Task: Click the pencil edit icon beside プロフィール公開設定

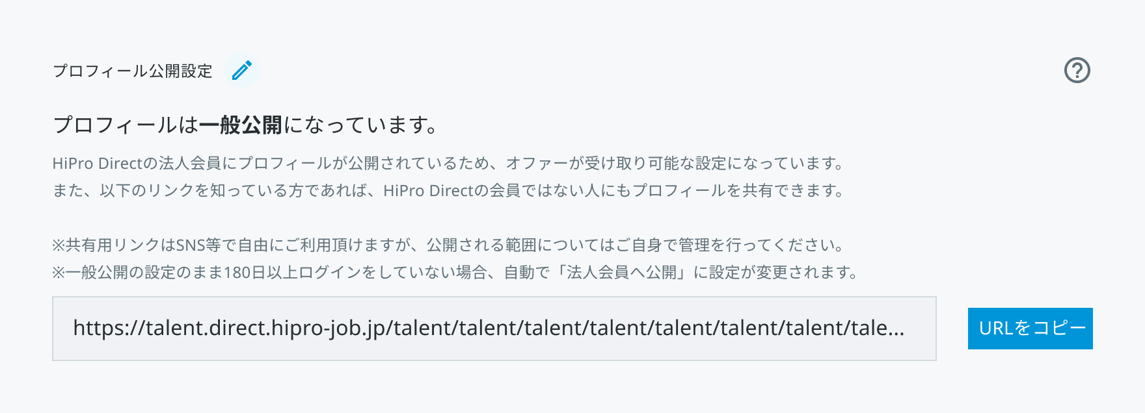Action: [x=242, y=70]
